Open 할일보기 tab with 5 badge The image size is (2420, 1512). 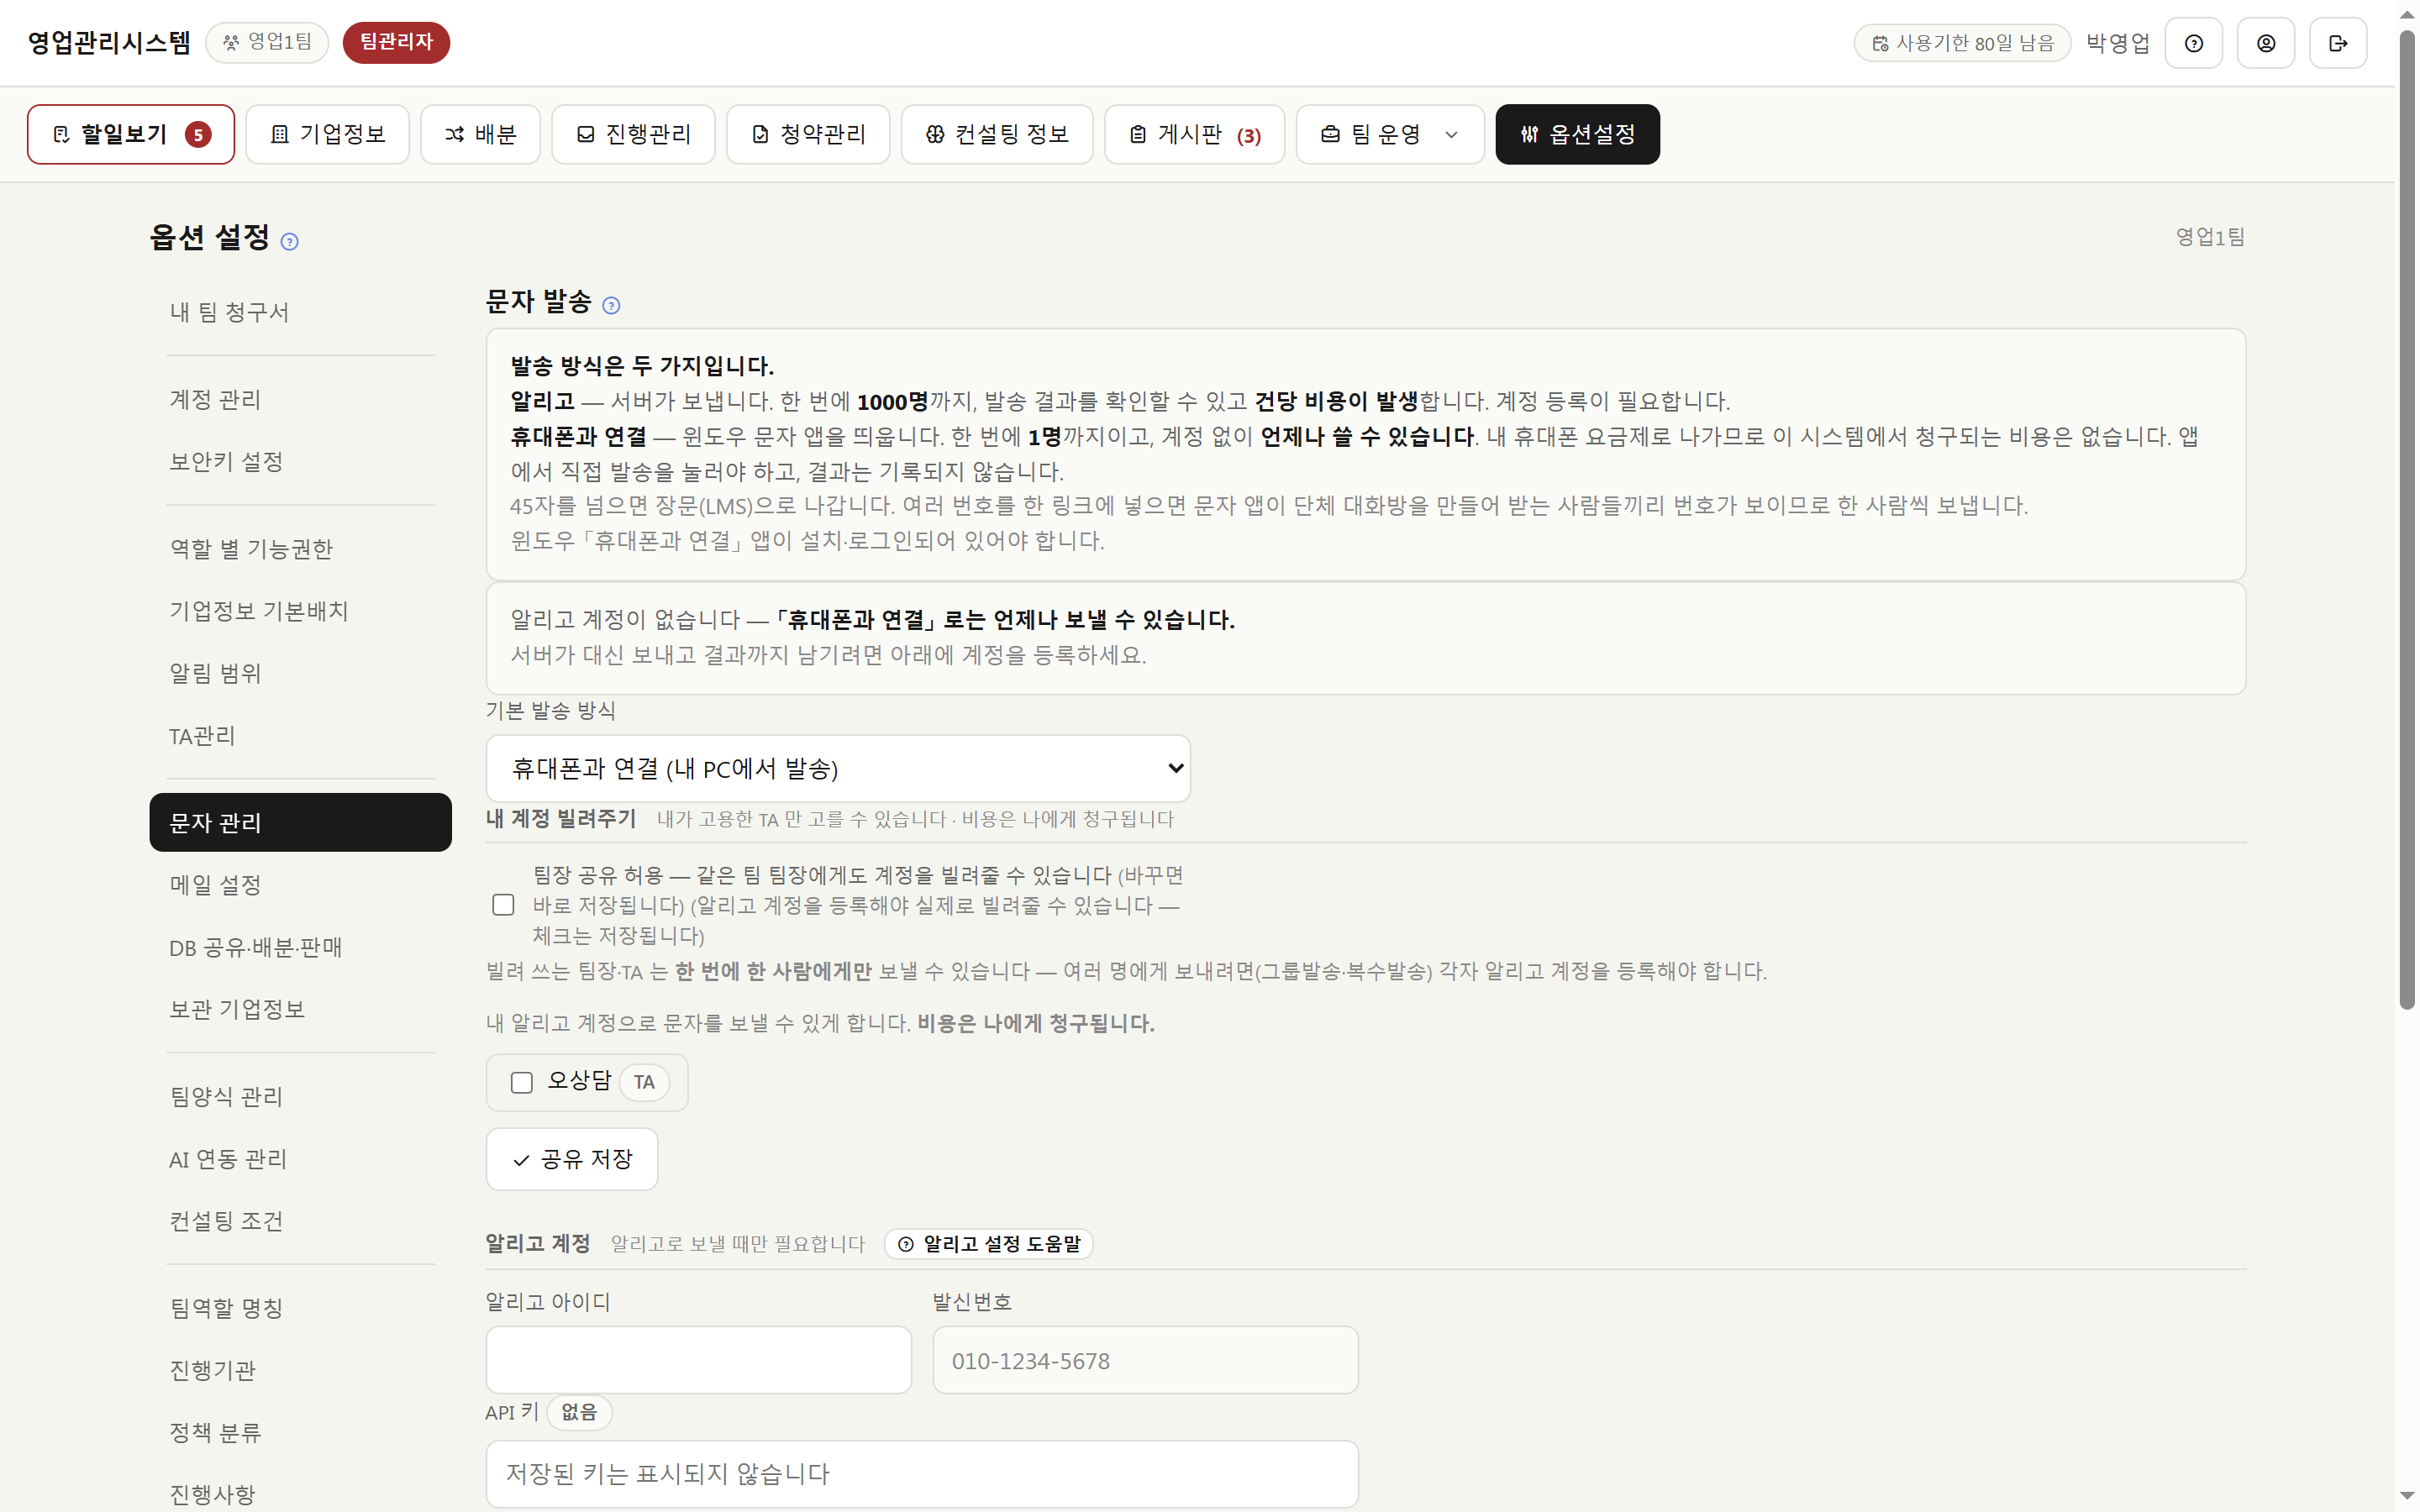pos(131,134)
